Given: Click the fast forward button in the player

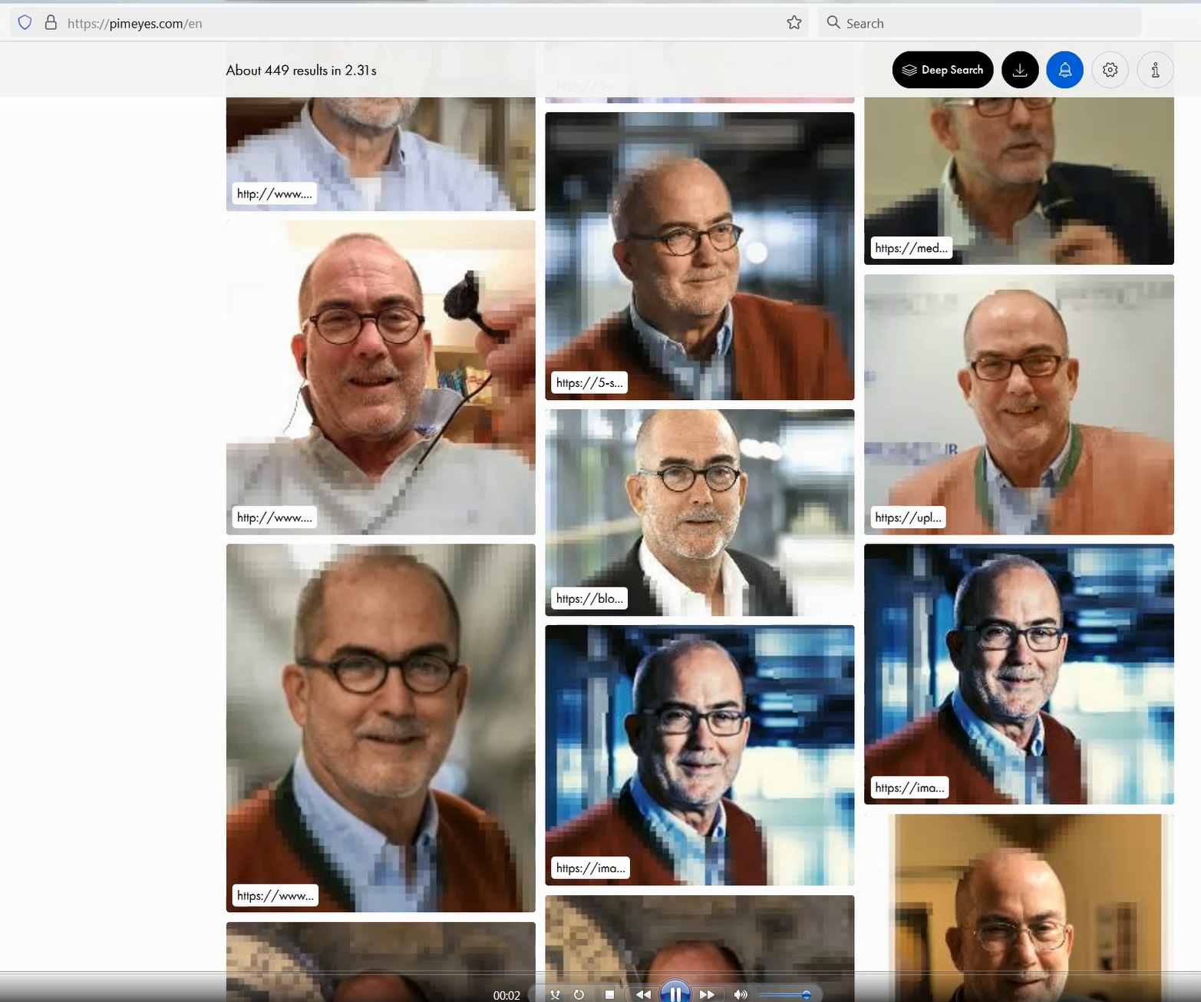Looking at the screenshot, I should [x=707, y=994].
